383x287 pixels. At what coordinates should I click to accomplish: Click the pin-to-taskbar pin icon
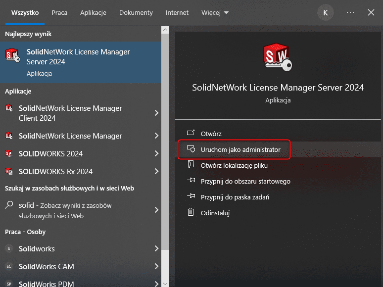tap(191, 196)
